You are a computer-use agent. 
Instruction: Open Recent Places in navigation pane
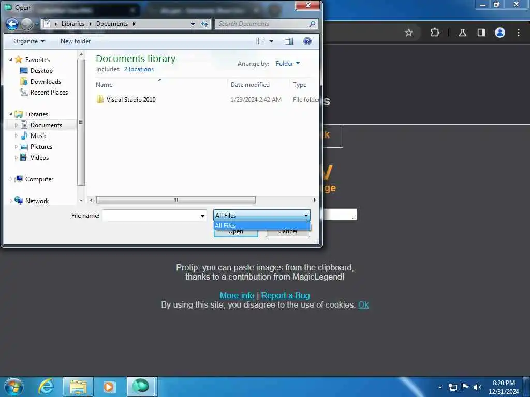click(x=49, y=92)
